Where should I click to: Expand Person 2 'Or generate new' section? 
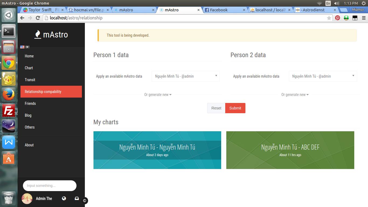tap(295, 95)
